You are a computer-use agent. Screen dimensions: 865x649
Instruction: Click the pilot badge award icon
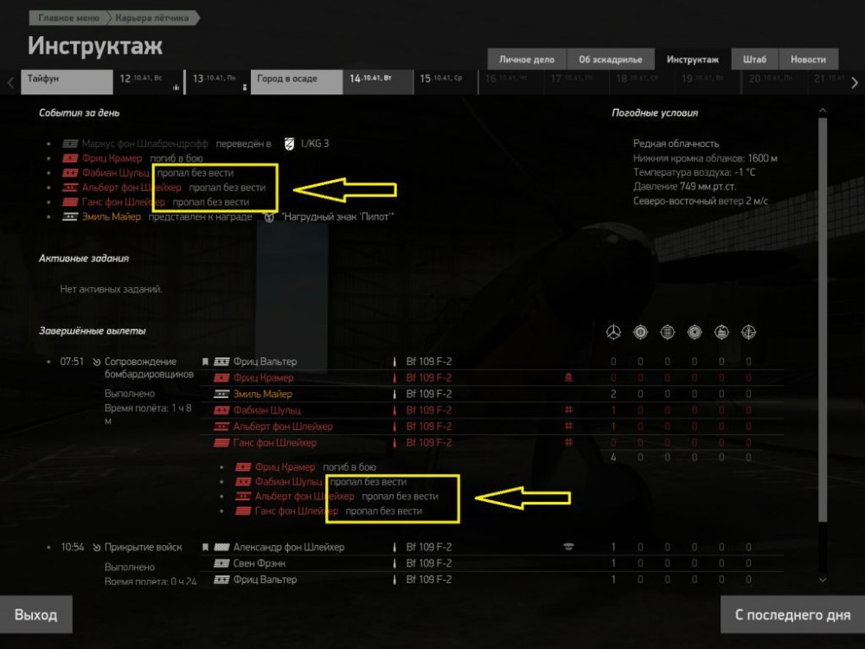269,217
